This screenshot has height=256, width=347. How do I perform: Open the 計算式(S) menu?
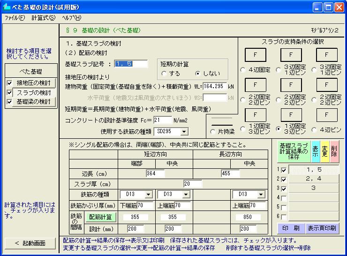[43, 18]
